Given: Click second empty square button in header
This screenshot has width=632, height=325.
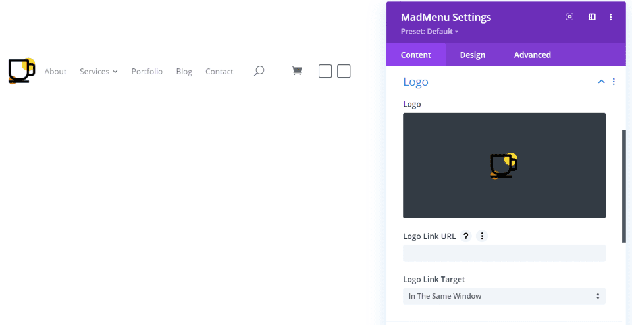Looking at the screenshot, I should pos(344,71).
